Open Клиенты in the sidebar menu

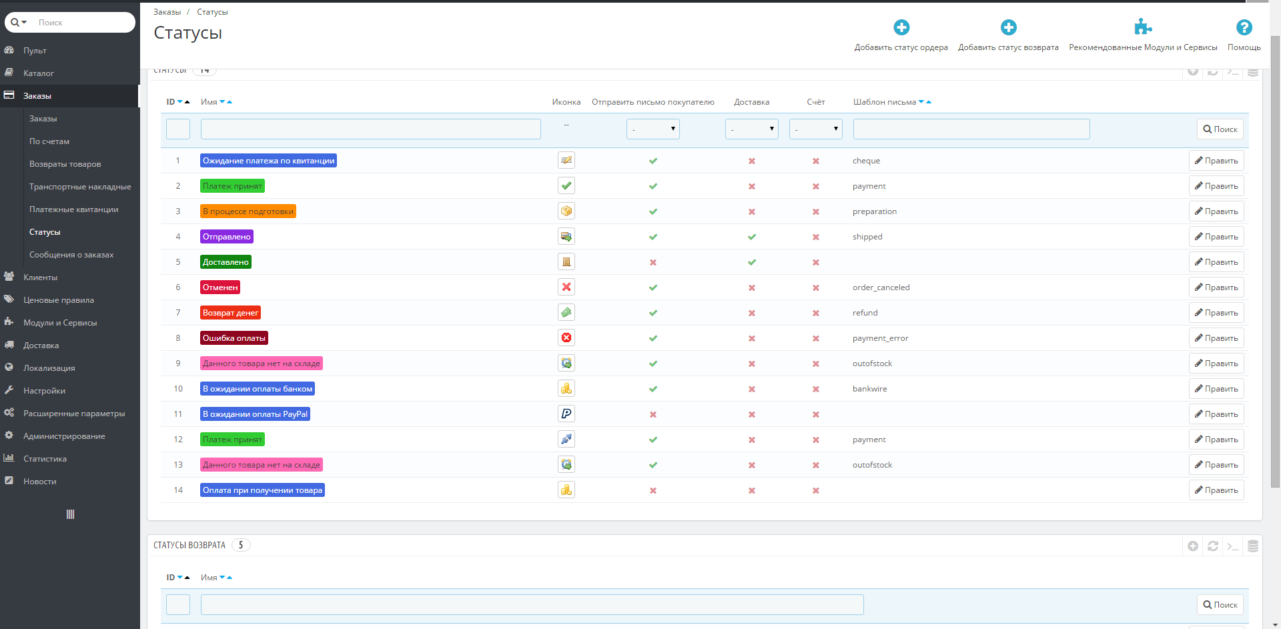(40, 277)
